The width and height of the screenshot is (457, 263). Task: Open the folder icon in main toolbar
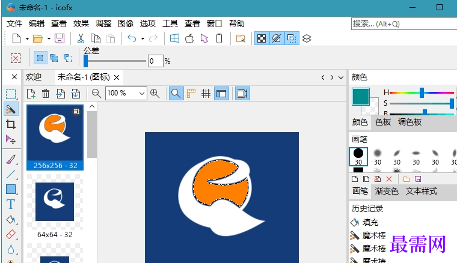(38, 38)
